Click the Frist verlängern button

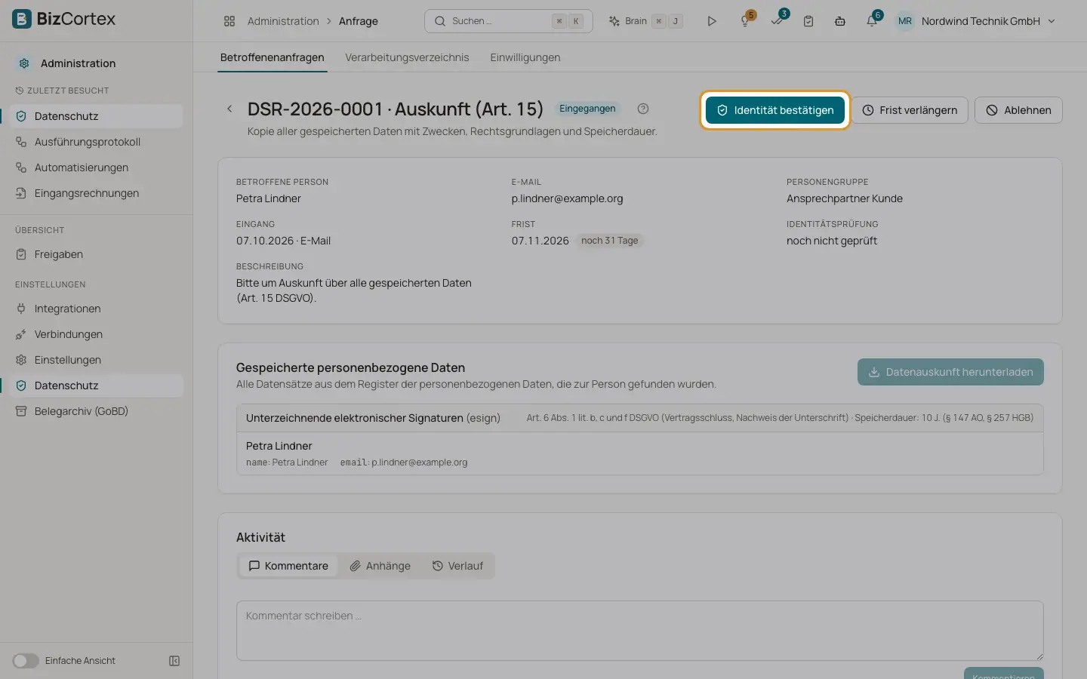[x=910, y=110]
